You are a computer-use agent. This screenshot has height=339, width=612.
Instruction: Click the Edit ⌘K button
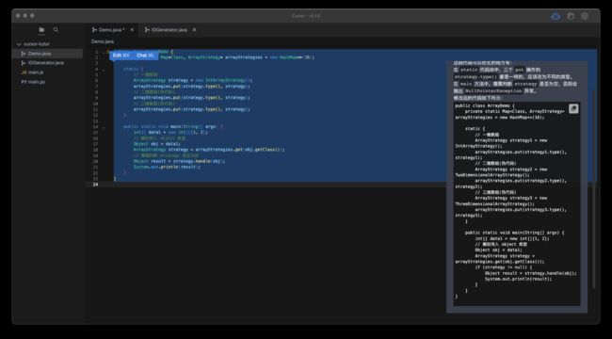121,56
